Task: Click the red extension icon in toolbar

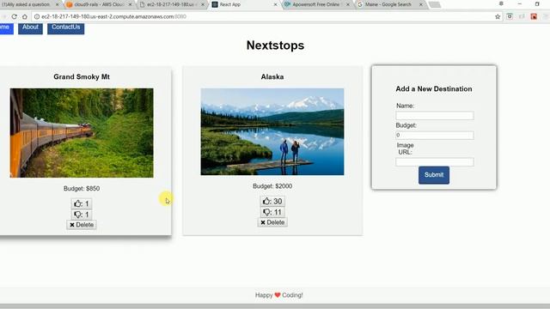Action: [534, 16]
